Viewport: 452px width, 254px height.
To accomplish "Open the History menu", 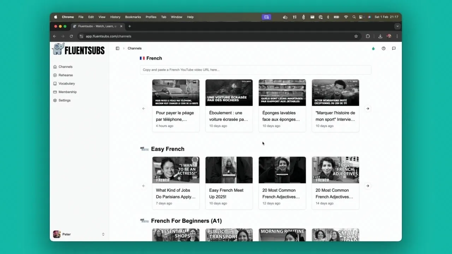I will click(115, 17).
